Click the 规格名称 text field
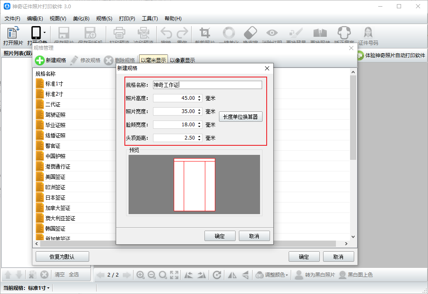Screen dimensions: 428x294 pos(207,85)
